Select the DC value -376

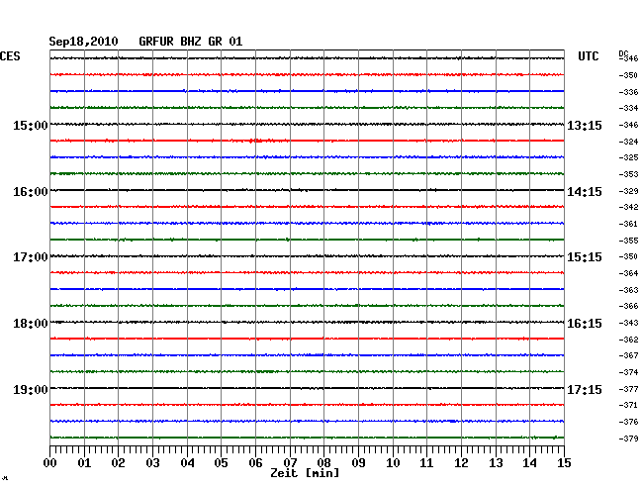(x=628, y=422)
